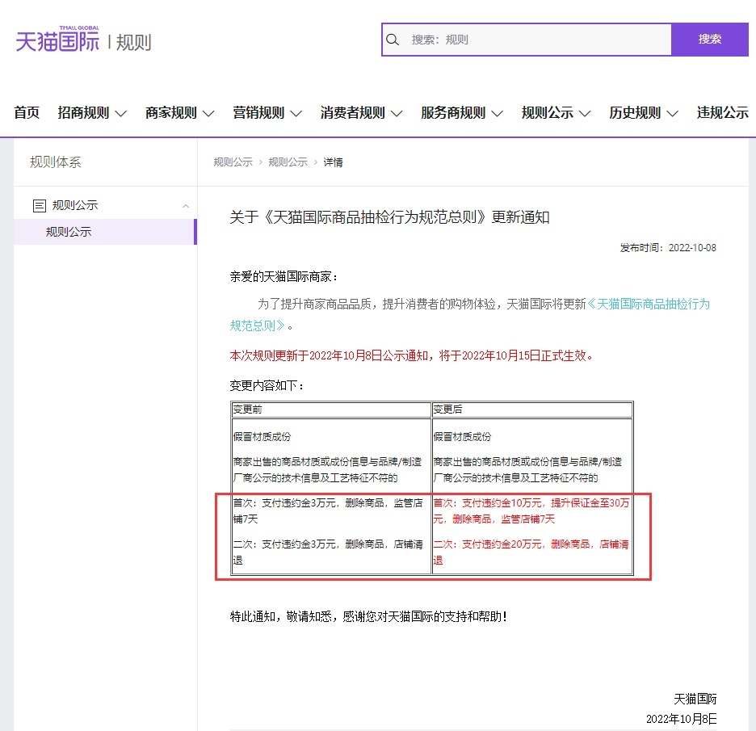Click the document icon beside 规则公示

point(40,206)
